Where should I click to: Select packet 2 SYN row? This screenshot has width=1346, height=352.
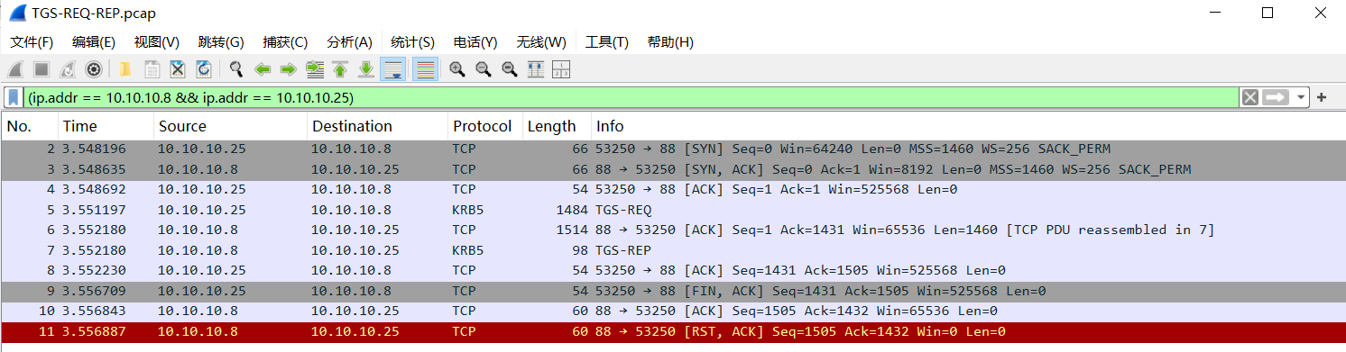(673, 149)
